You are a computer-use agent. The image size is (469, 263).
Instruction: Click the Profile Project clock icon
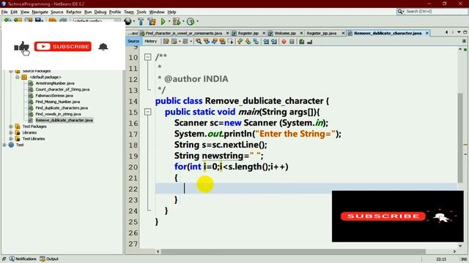(191, 21)
